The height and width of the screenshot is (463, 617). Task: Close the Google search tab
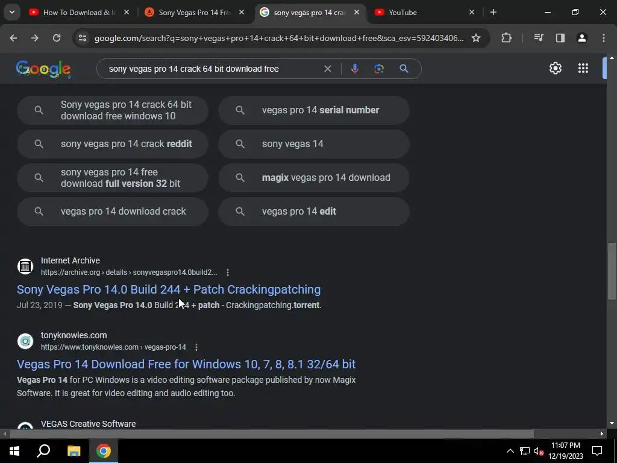[357, 12]
